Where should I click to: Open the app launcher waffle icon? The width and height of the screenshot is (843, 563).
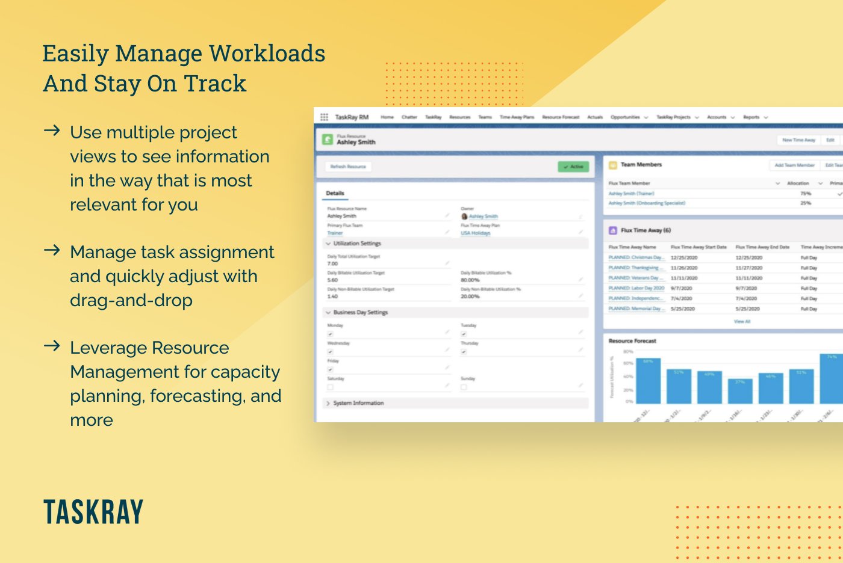[325, 117]
